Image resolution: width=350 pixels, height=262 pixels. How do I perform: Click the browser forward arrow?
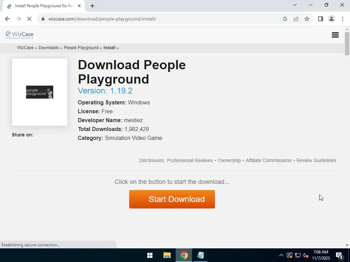tap(18, 19)
